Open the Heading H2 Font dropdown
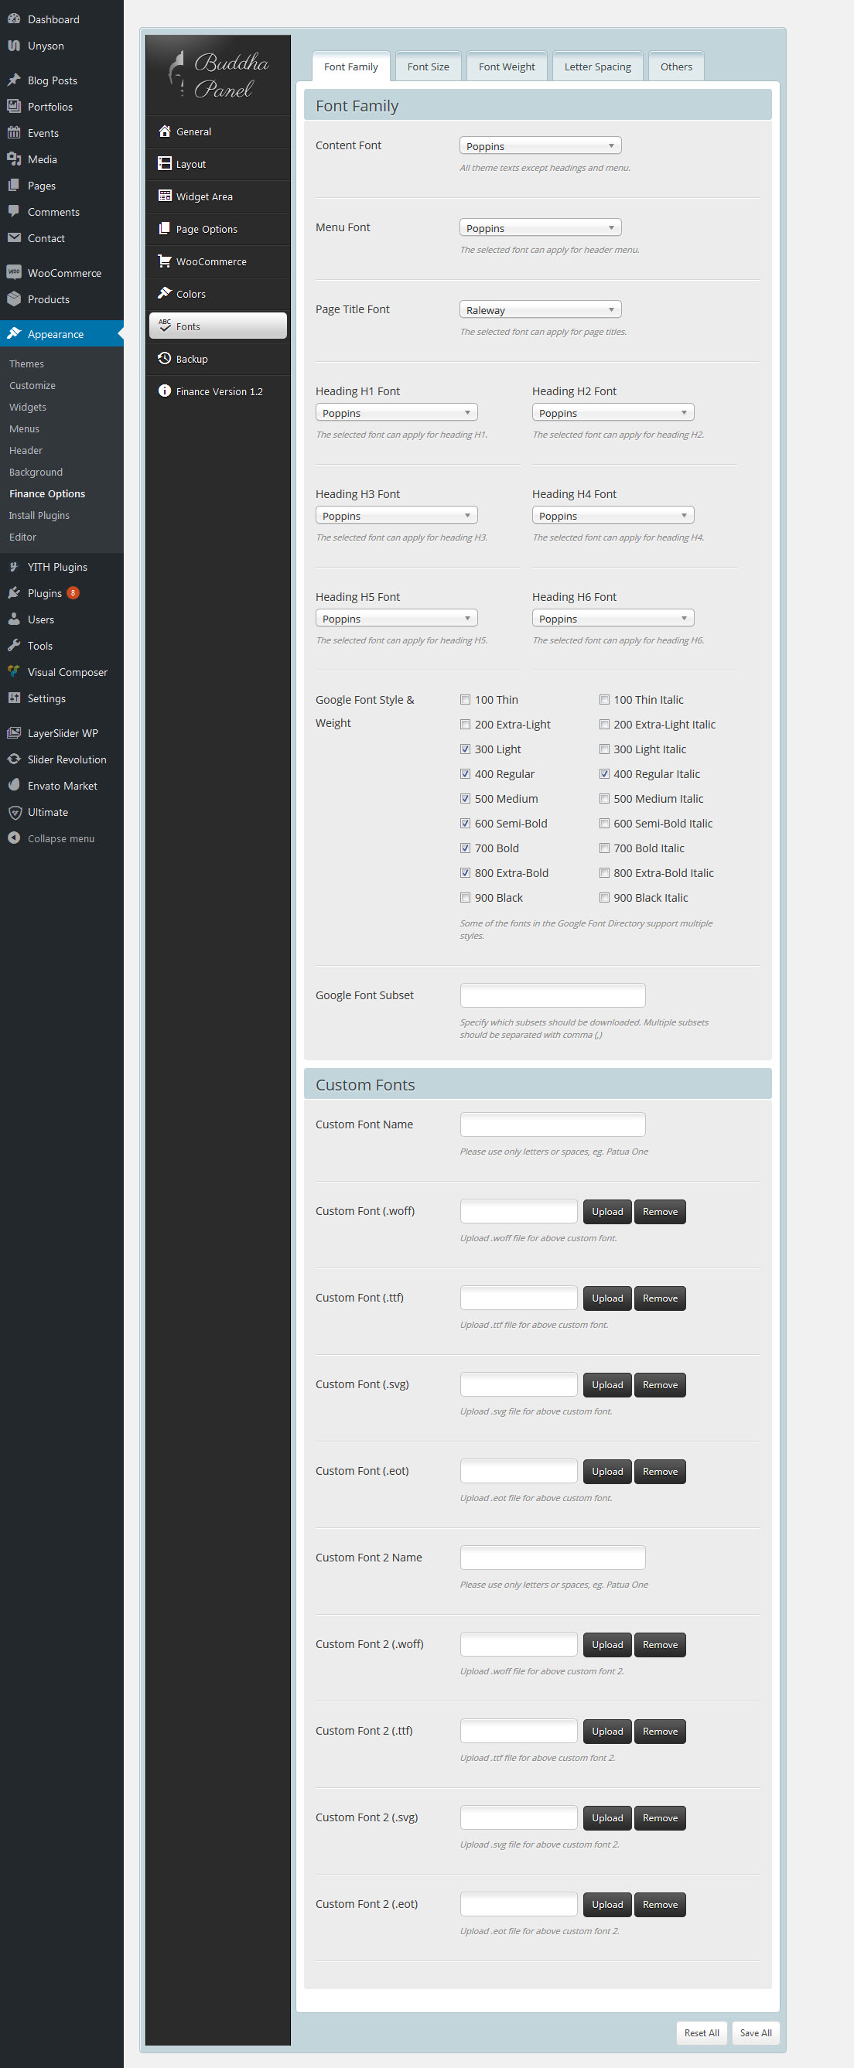Viewport: 854px width, 2068px height. [613, 413]
